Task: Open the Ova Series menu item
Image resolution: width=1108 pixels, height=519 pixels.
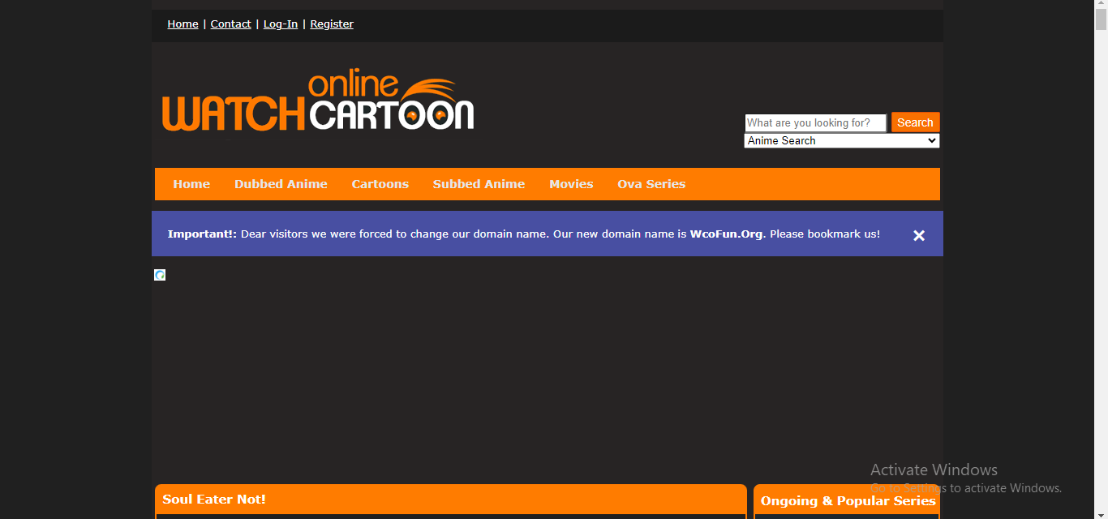Action: point(651,184)
